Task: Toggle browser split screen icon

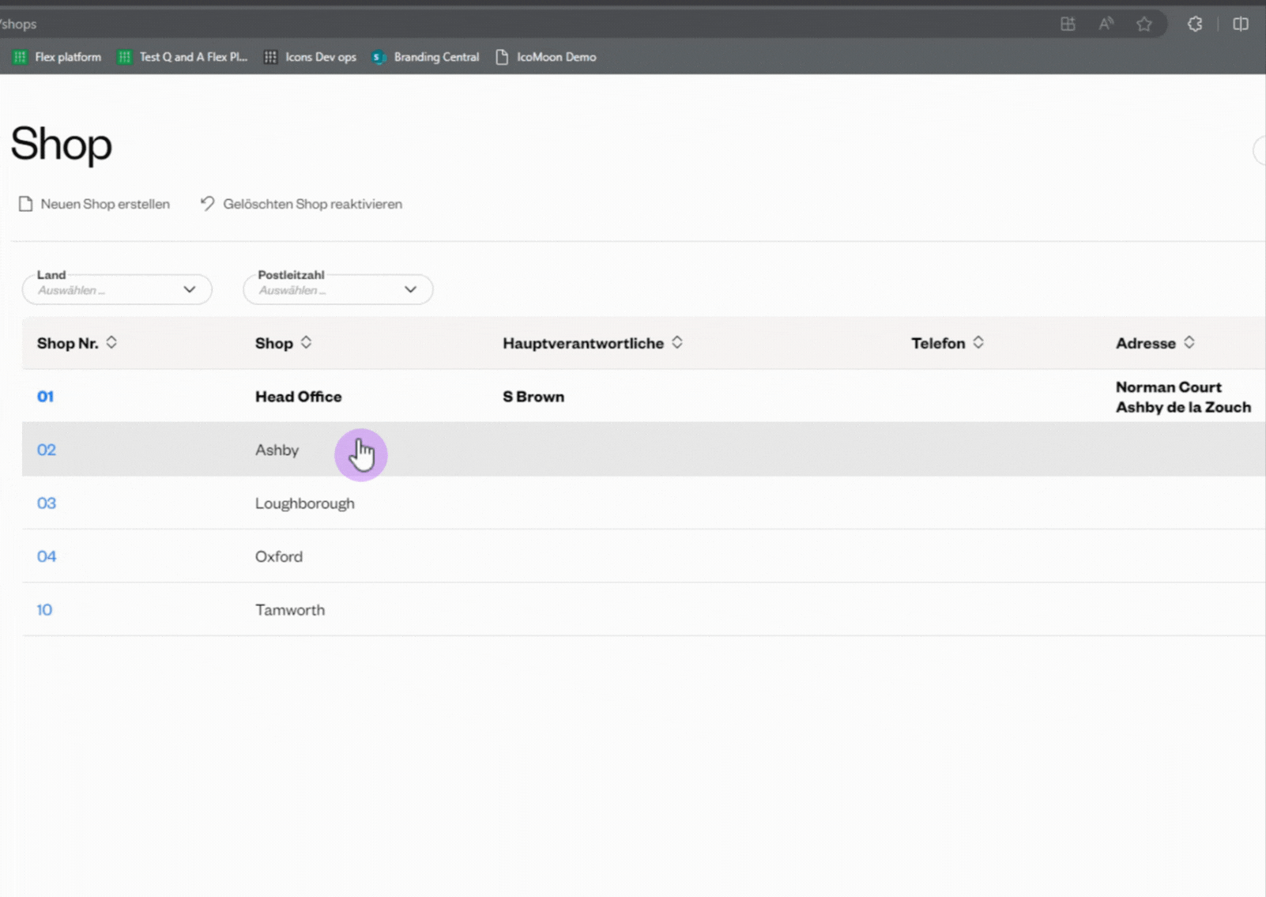Action: 1241,24
